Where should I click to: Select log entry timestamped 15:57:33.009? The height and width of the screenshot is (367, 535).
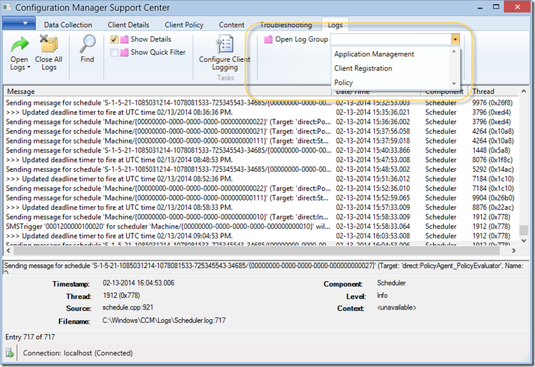point(261,207)
